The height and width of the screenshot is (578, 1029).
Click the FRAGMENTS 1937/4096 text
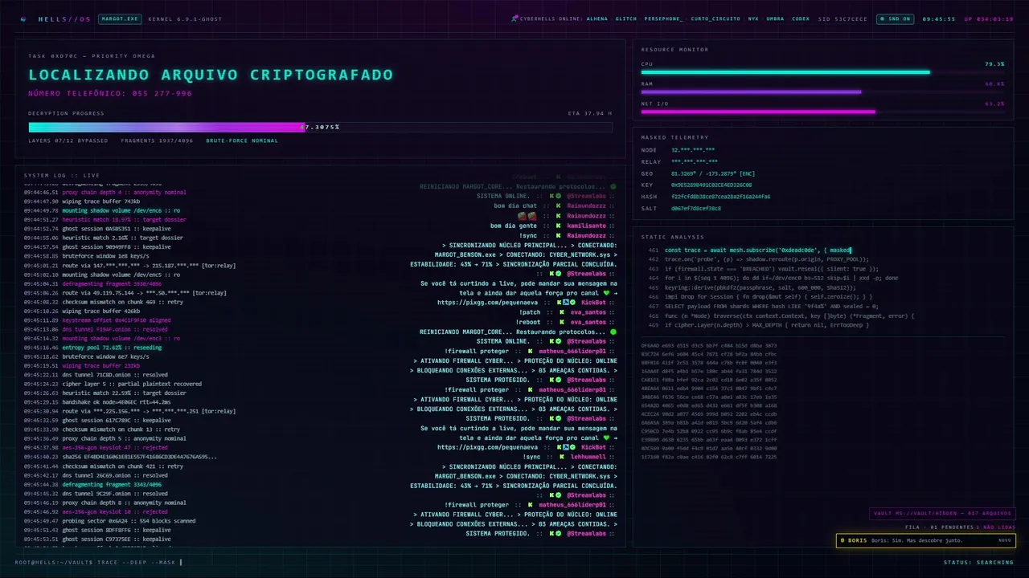(x=158, y=140)
